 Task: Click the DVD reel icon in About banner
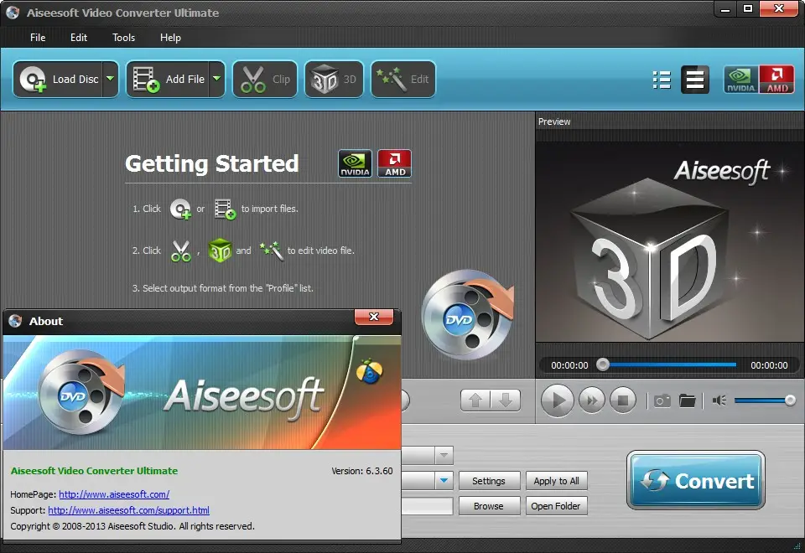tap(82, 392)
